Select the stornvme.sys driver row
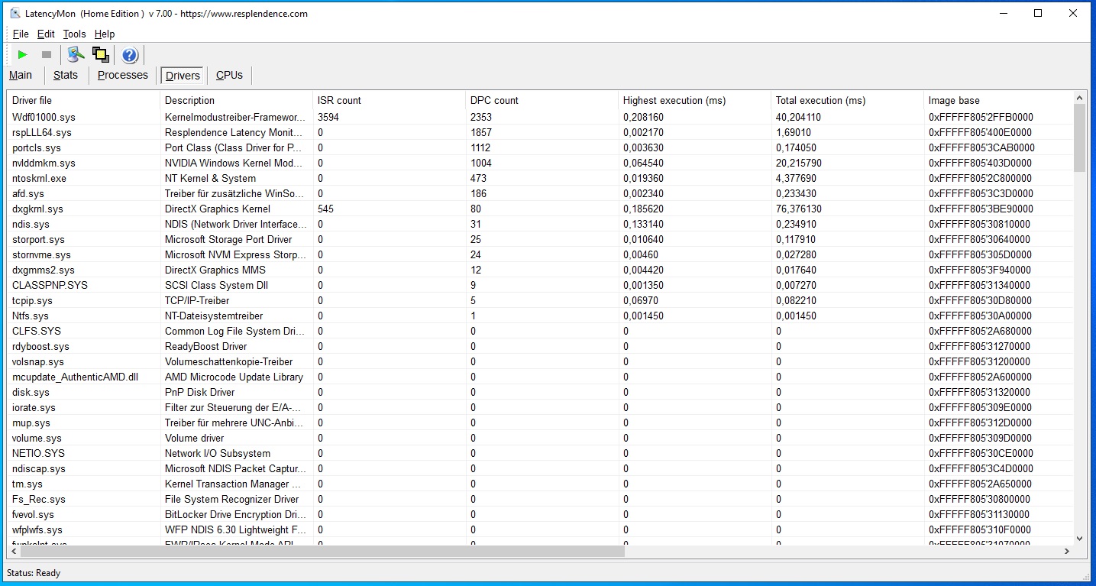 540,254
